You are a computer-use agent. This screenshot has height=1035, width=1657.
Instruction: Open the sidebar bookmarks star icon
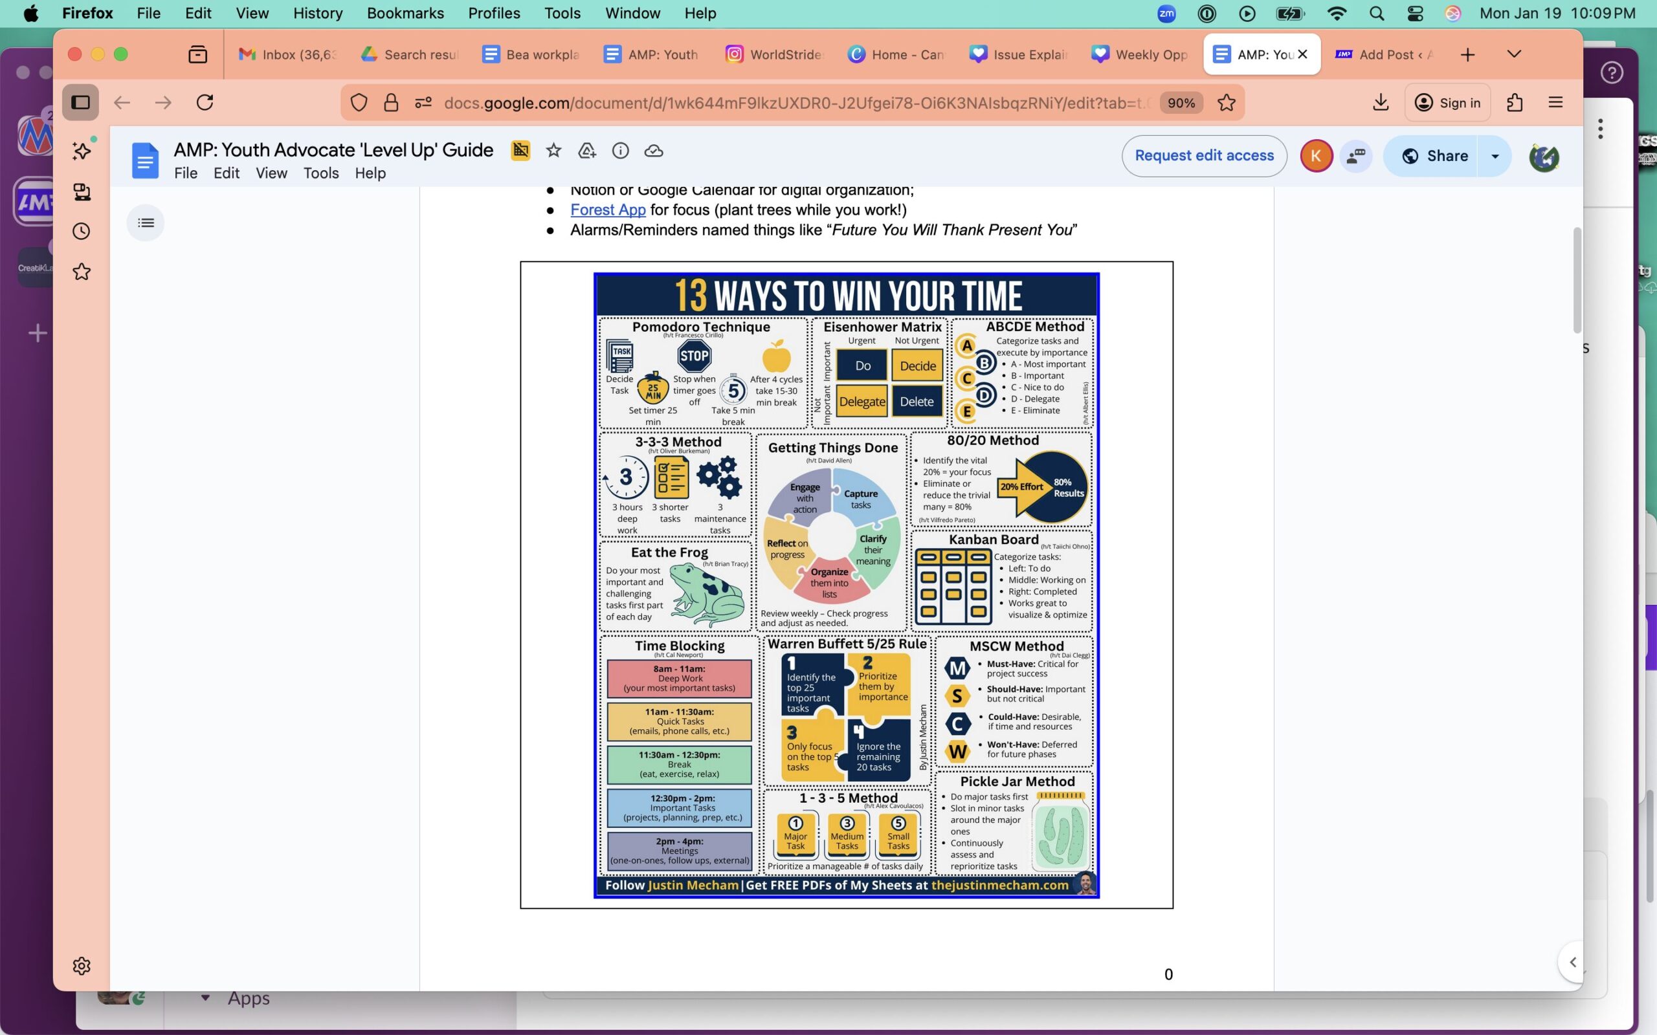(82, 272)
